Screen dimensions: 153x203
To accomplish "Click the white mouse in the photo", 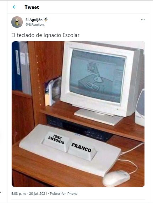I will tap(116, 178).
